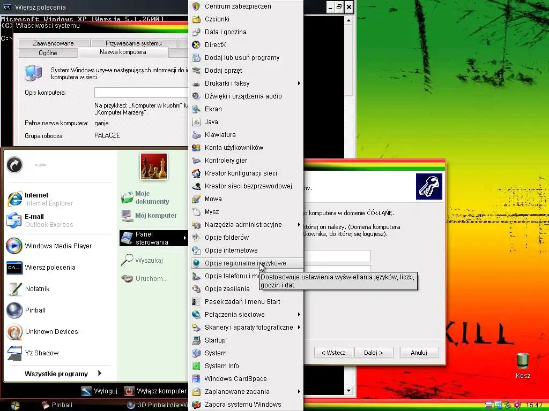Click the Klawiatura keyboard icon

(196, 135)
